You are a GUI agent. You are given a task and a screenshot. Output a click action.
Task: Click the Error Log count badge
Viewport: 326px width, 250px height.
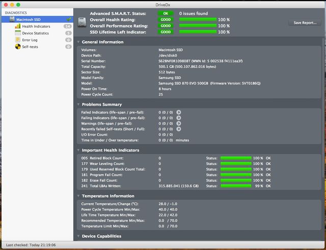coord(68,40)
